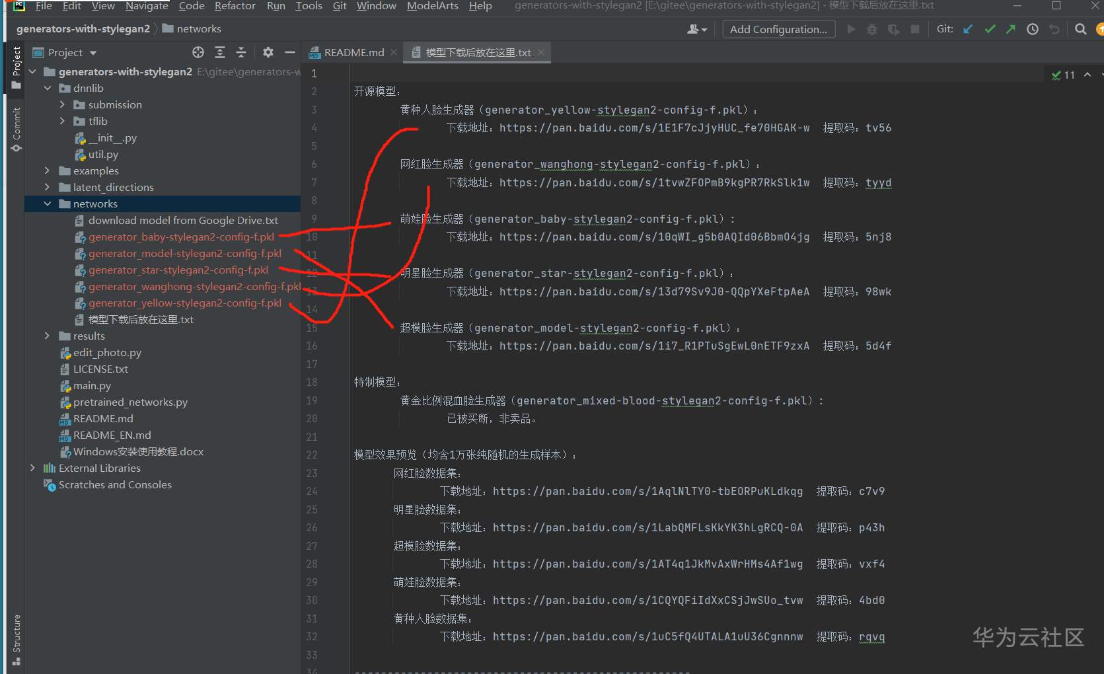The image size is (1104, 674).
Task: Open the Structure tool window tab
Action: tap(17, 639)
